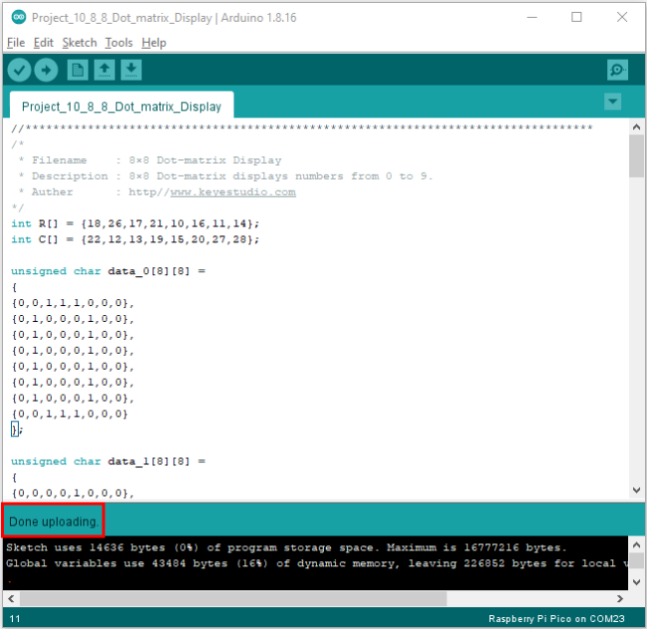Minimize the Arduino window
The width and height of the screenshot is (648, 630).
pos(532,17)
